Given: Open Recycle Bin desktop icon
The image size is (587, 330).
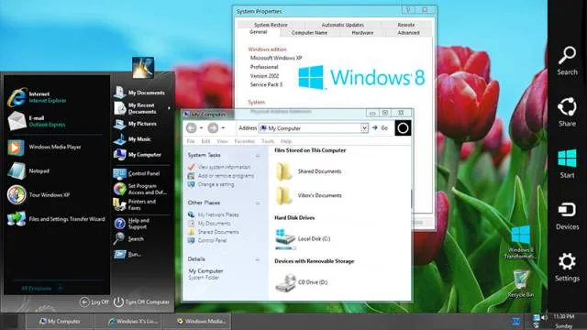Looking at the screenshot, I should click(x=520, y=283).
